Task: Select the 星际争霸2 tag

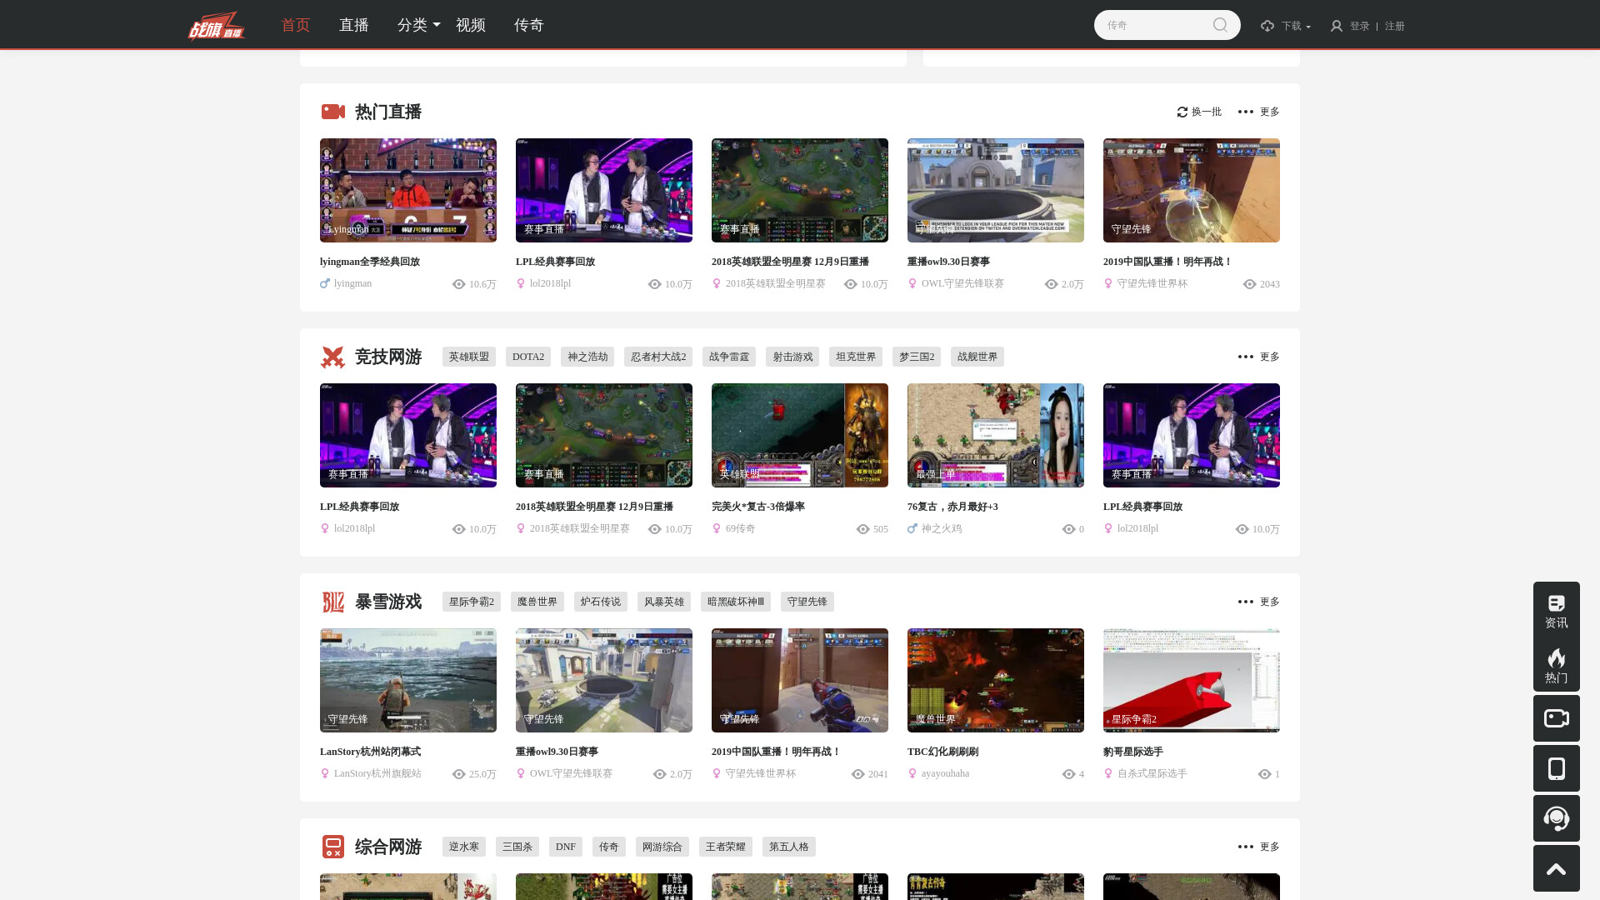Action: (x=472, y=602)
